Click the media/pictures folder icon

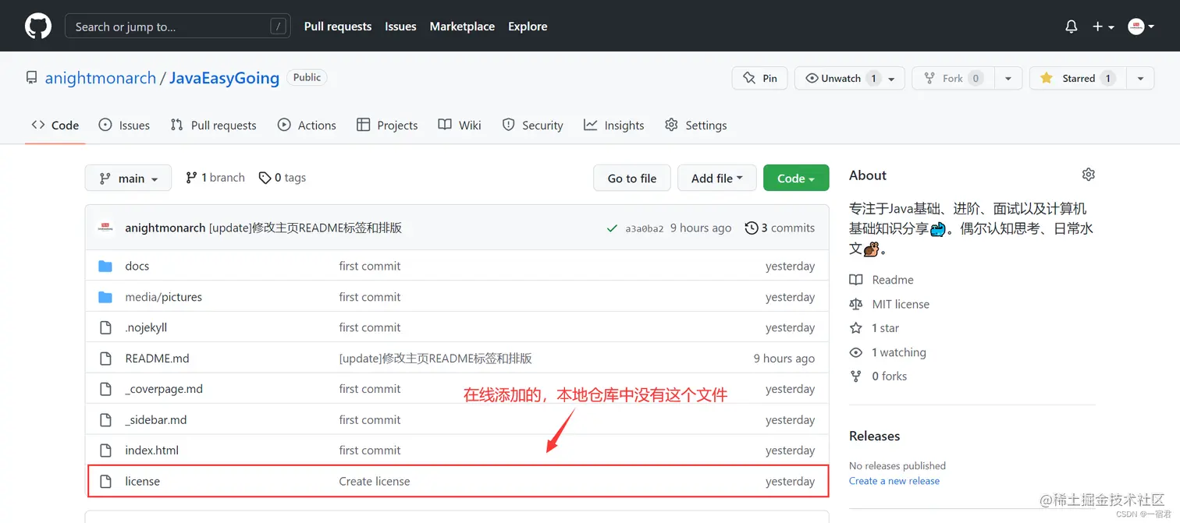click(105, 297)
